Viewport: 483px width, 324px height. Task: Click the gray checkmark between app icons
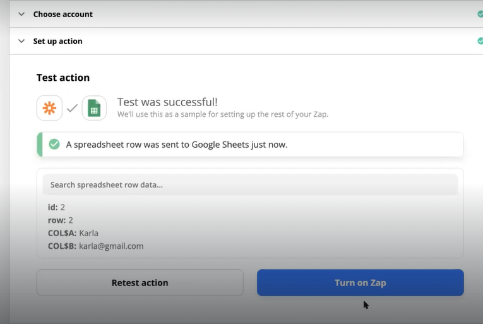(x=72, y=108)
